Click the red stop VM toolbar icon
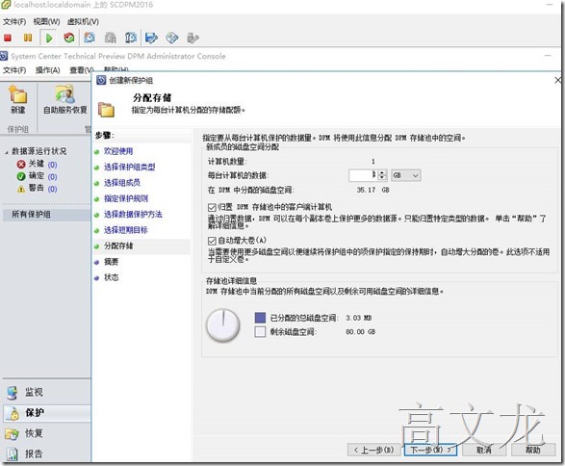Viewport: 565px width, 466px height. pos(8,38)
